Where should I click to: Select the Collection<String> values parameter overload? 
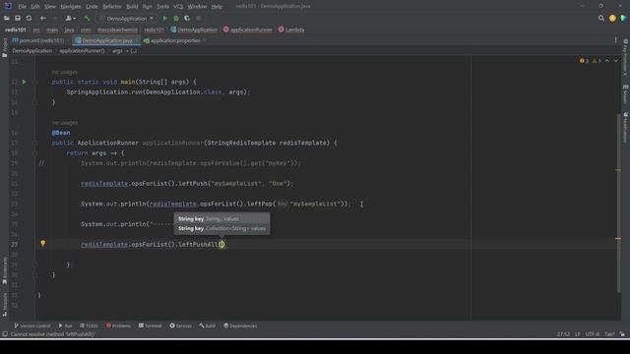pyautogui.click(x=221, y=229)
